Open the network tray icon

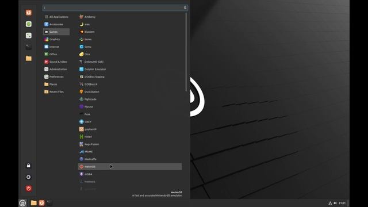pos(330,203)
